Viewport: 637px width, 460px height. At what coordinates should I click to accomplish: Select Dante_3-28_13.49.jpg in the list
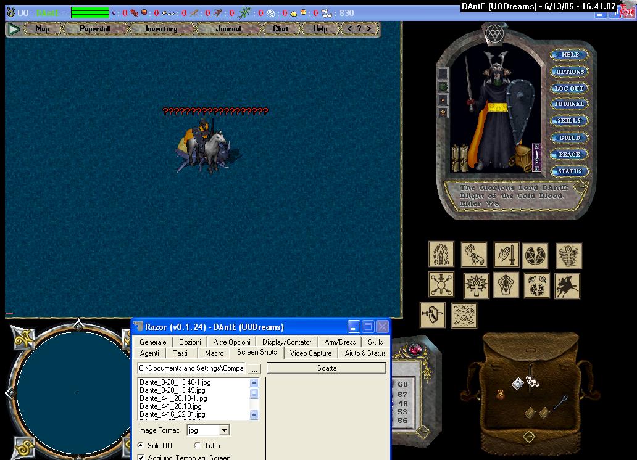[x=172, y=390]
